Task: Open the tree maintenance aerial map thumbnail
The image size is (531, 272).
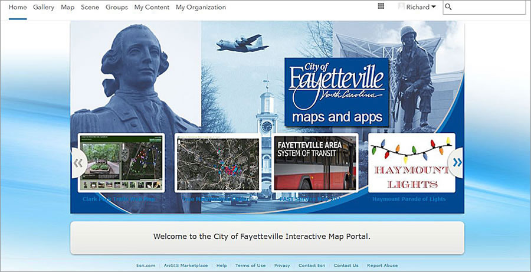Action: click(218, 163)
